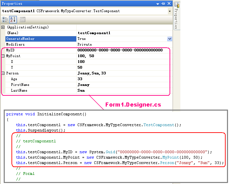Click the Person("Jonny", "Sun", 33) constructor
The height and width of the screenshot is (184, 229).
192,163
